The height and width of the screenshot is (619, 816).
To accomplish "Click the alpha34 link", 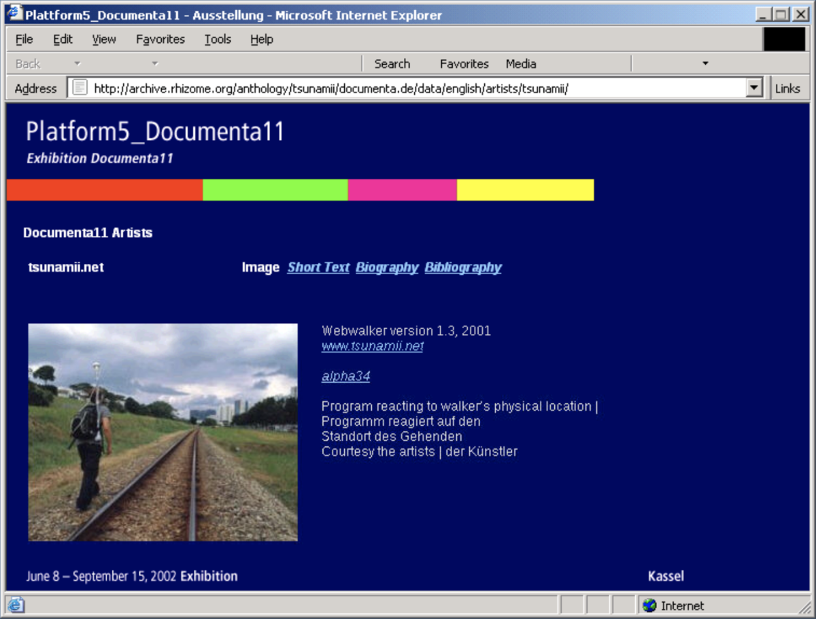I will tap(345, 375).
